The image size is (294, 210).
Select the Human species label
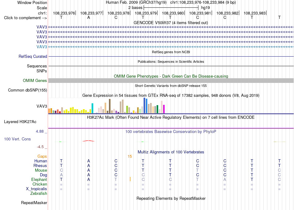(41, 161)
